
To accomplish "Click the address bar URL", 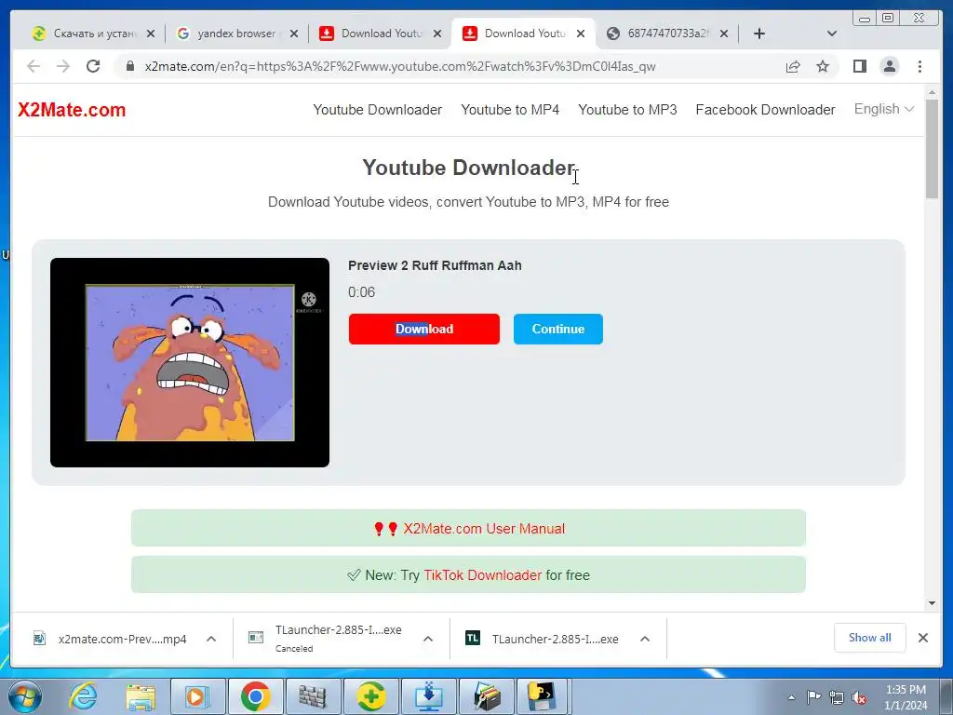I will [x=400, y=66].
